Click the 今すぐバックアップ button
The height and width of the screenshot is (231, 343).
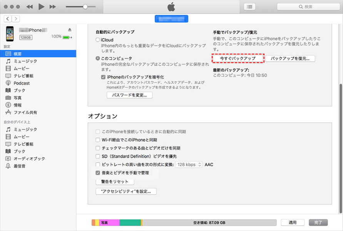pyautogui.click(x=238, y=58)
